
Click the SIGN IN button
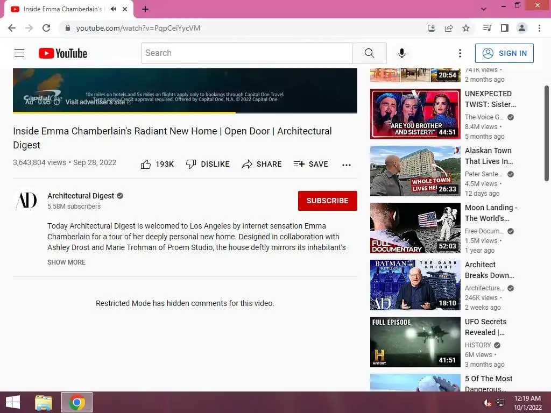click(x=504, y=53)
